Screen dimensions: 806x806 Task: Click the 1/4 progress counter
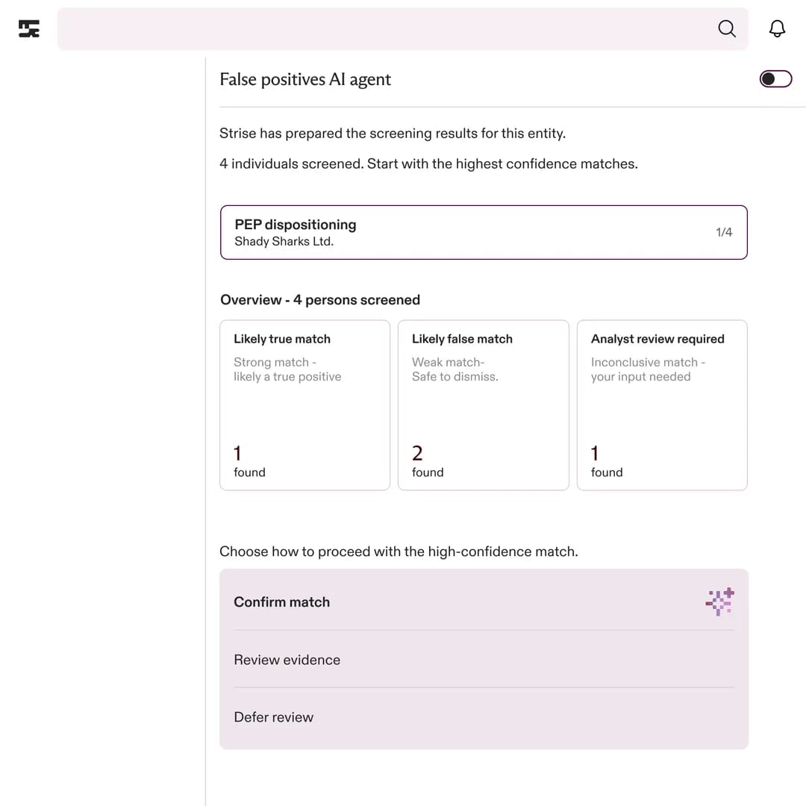tap(724, 232)
